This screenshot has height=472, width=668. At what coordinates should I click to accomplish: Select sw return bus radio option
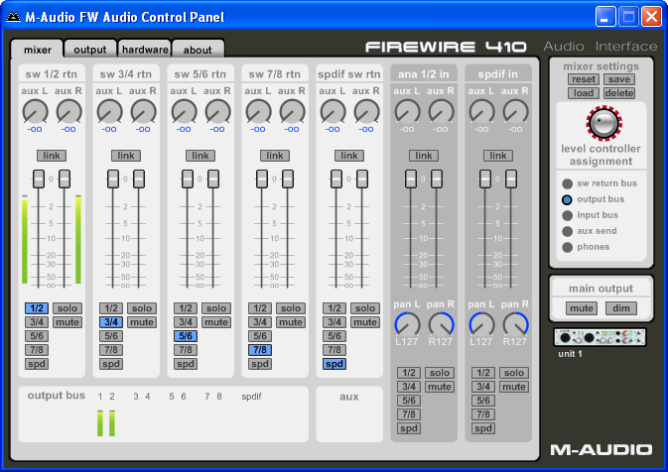click(567, 183)
